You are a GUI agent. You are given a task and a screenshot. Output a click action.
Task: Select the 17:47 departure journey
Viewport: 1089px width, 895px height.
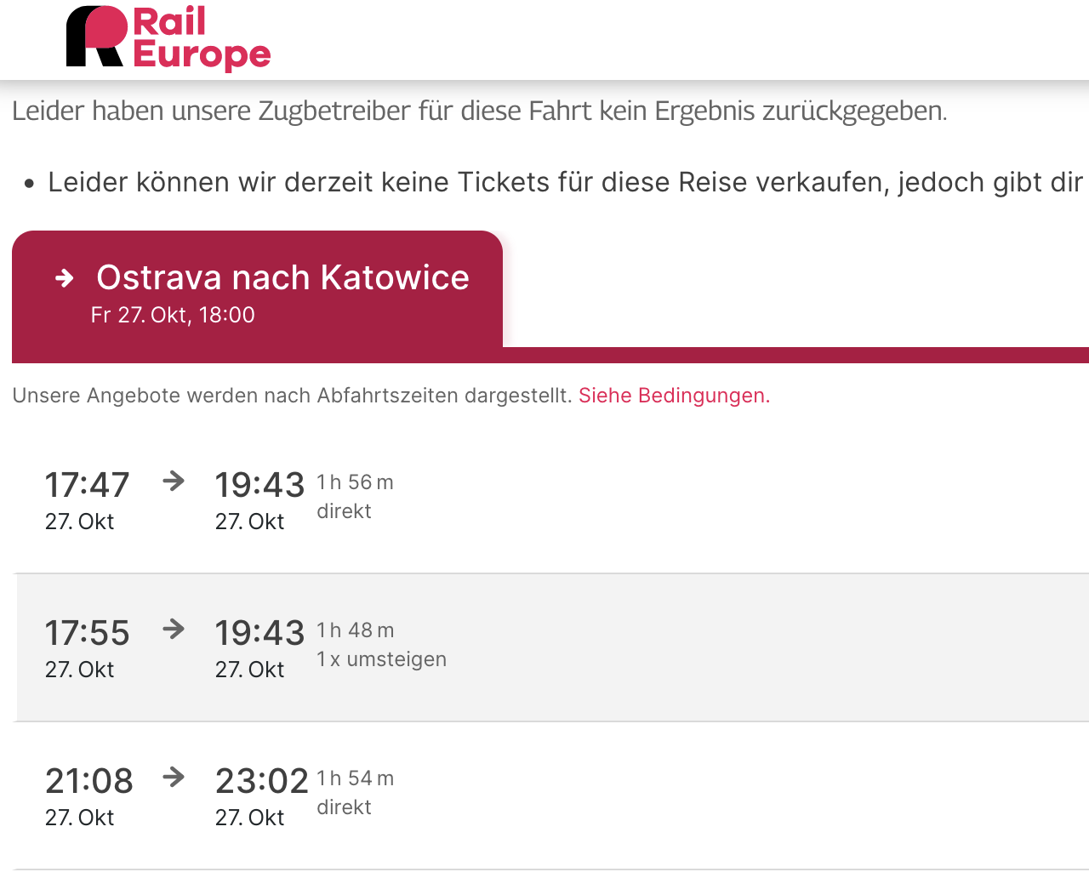click(x=87, y=485)
